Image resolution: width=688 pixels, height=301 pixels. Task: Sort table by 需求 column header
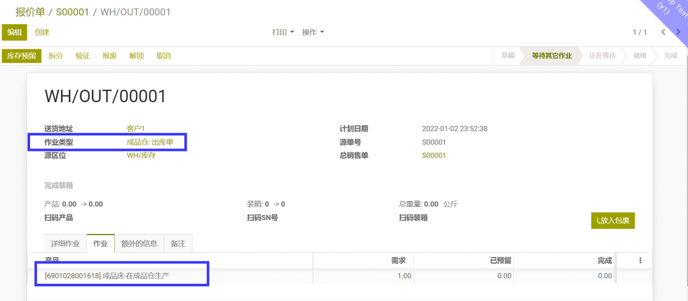363,261
